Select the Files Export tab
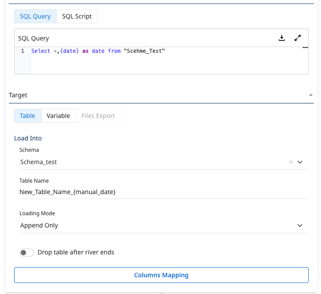The image size is (321, 294). coord(98,116)
